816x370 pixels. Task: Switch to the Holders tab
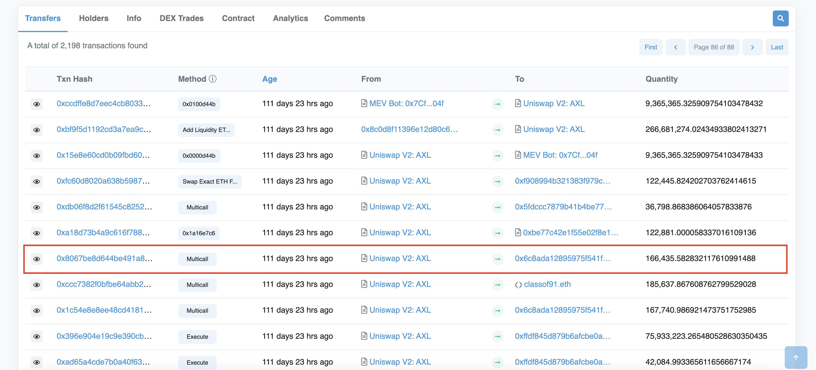[93, 18]
